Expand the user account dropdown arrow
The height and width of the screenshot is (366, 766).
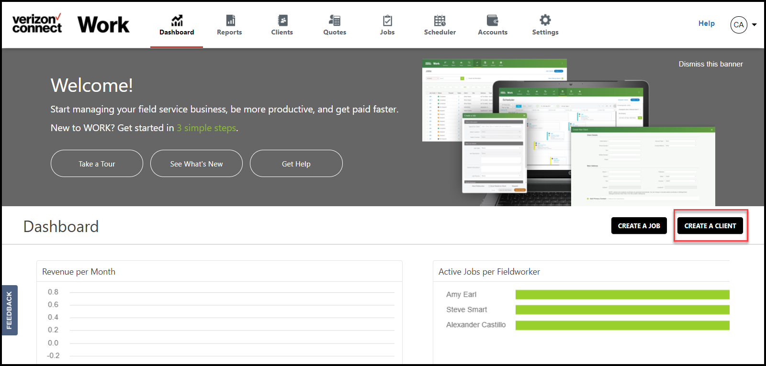(x=755, y=25)
